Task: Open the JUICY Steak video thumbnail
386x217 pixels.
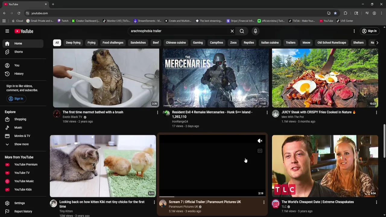Action: (325, 78)
